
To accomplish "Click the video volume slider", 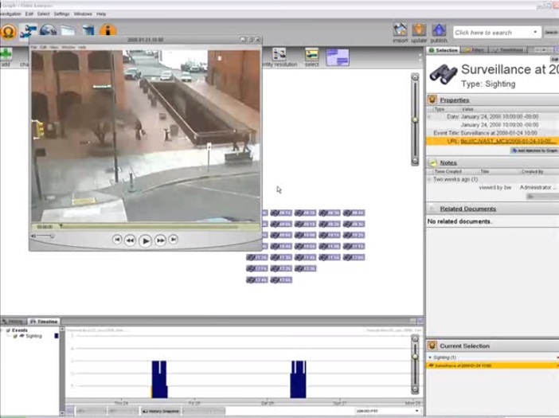I will tap(45, 236).
